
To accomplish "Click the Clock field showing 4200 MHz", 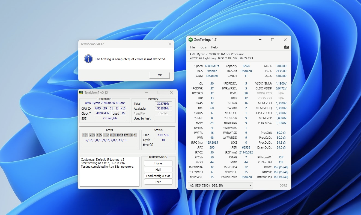I will 103,114.
